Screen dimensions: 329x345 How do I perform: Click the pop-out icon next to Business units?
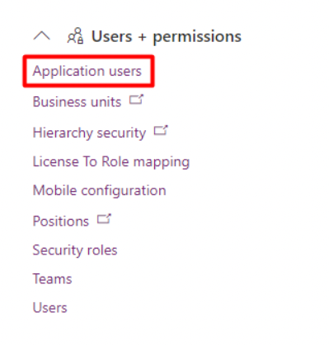tap(136, 100)
